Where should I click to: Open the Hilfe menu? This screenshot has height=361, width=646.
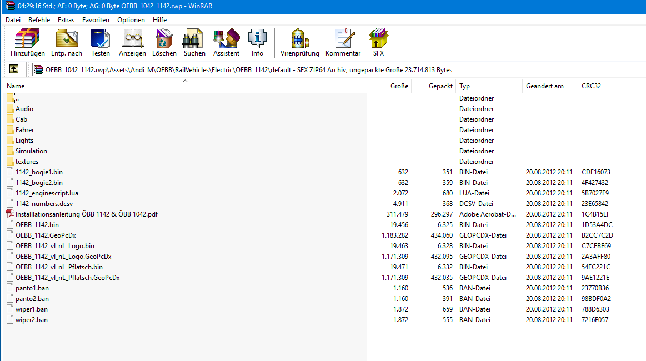tap(160, 20)
